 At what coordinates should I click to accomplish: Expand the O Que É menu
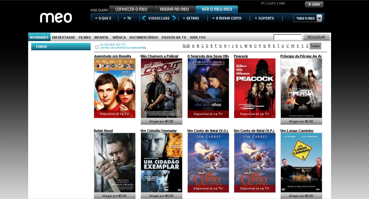pyautogui.click(x=103, y=18)
